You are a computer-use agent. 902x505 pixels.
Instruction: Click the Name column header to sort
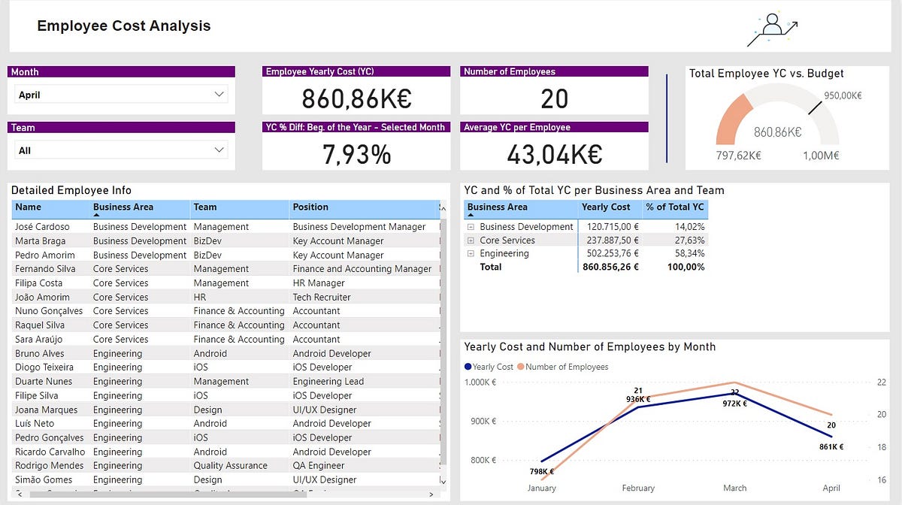[27, 208]
